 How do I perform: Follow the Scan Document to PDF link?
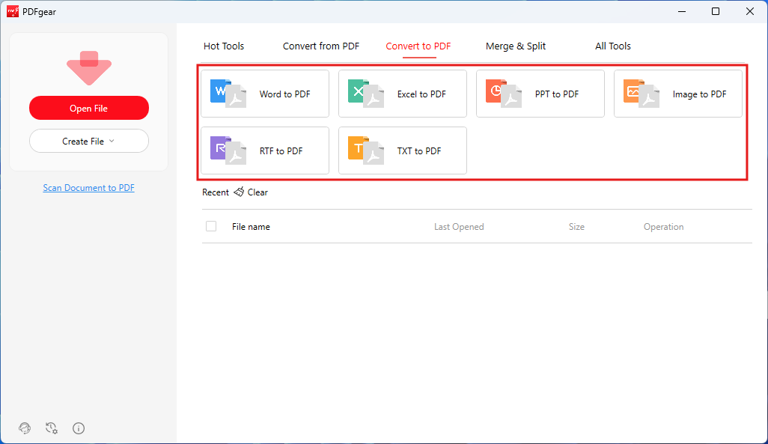[88, 188]
